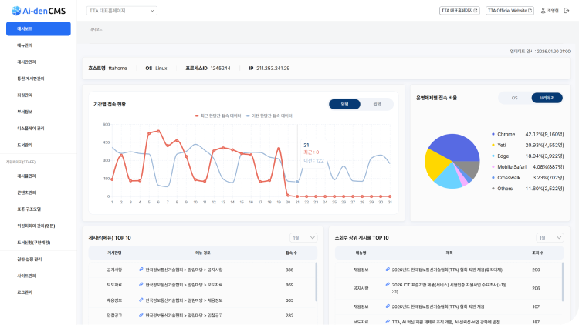Click link icon beside 보도자료 menu path
The width and height of the screenshot is (579, 325).
pos(141,285)
